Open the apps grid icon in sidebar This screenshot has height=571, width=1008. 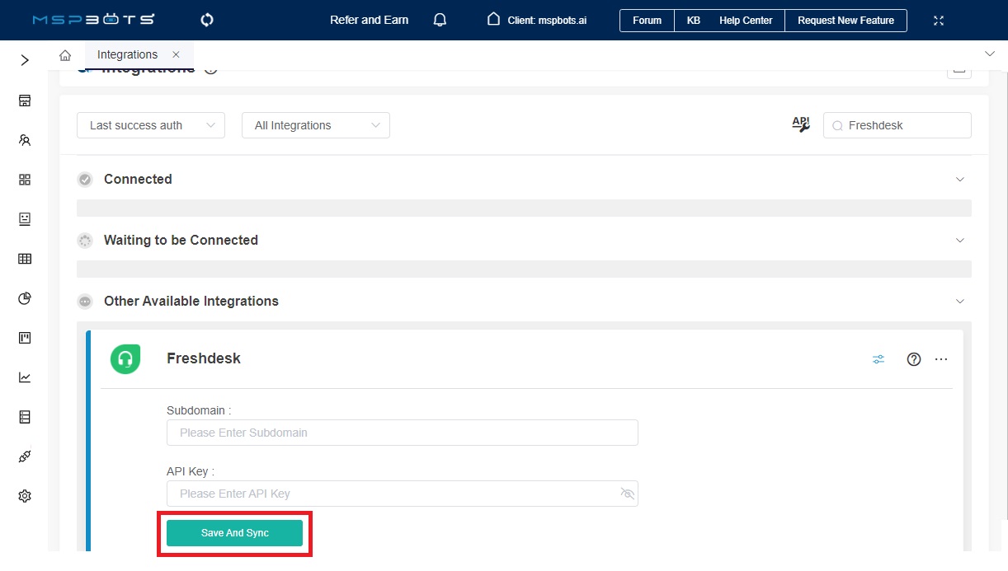[x=24, y=179]
